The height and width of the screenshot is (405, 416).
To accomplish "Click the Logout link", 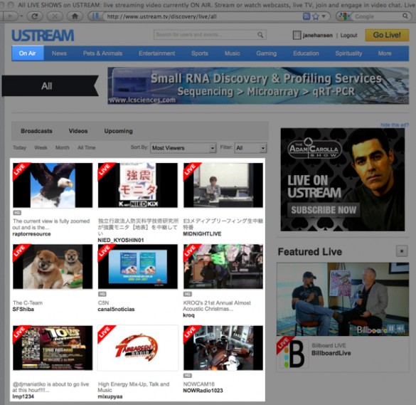I will [348, 36].
